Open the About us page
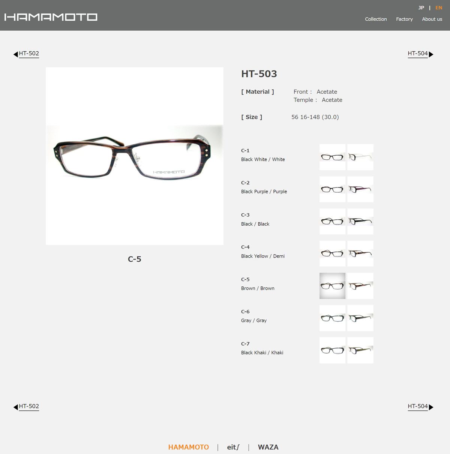 [x=432, y=19]
